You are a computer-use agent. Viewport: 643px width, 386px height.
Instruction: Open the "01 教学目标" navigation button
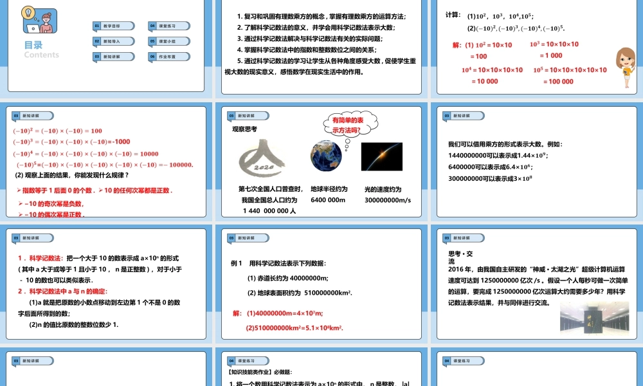coord(113,26)
